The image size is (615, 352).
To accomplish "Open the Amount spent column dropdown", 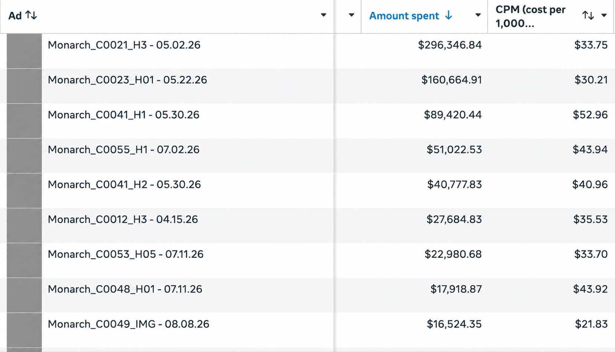I will coord(478,15).
